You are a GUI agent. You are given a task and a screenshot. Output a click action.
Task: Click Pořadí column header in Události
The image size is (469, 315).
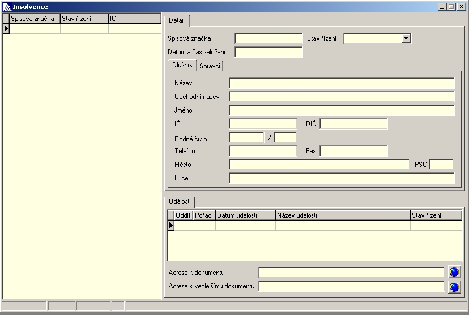204,215
